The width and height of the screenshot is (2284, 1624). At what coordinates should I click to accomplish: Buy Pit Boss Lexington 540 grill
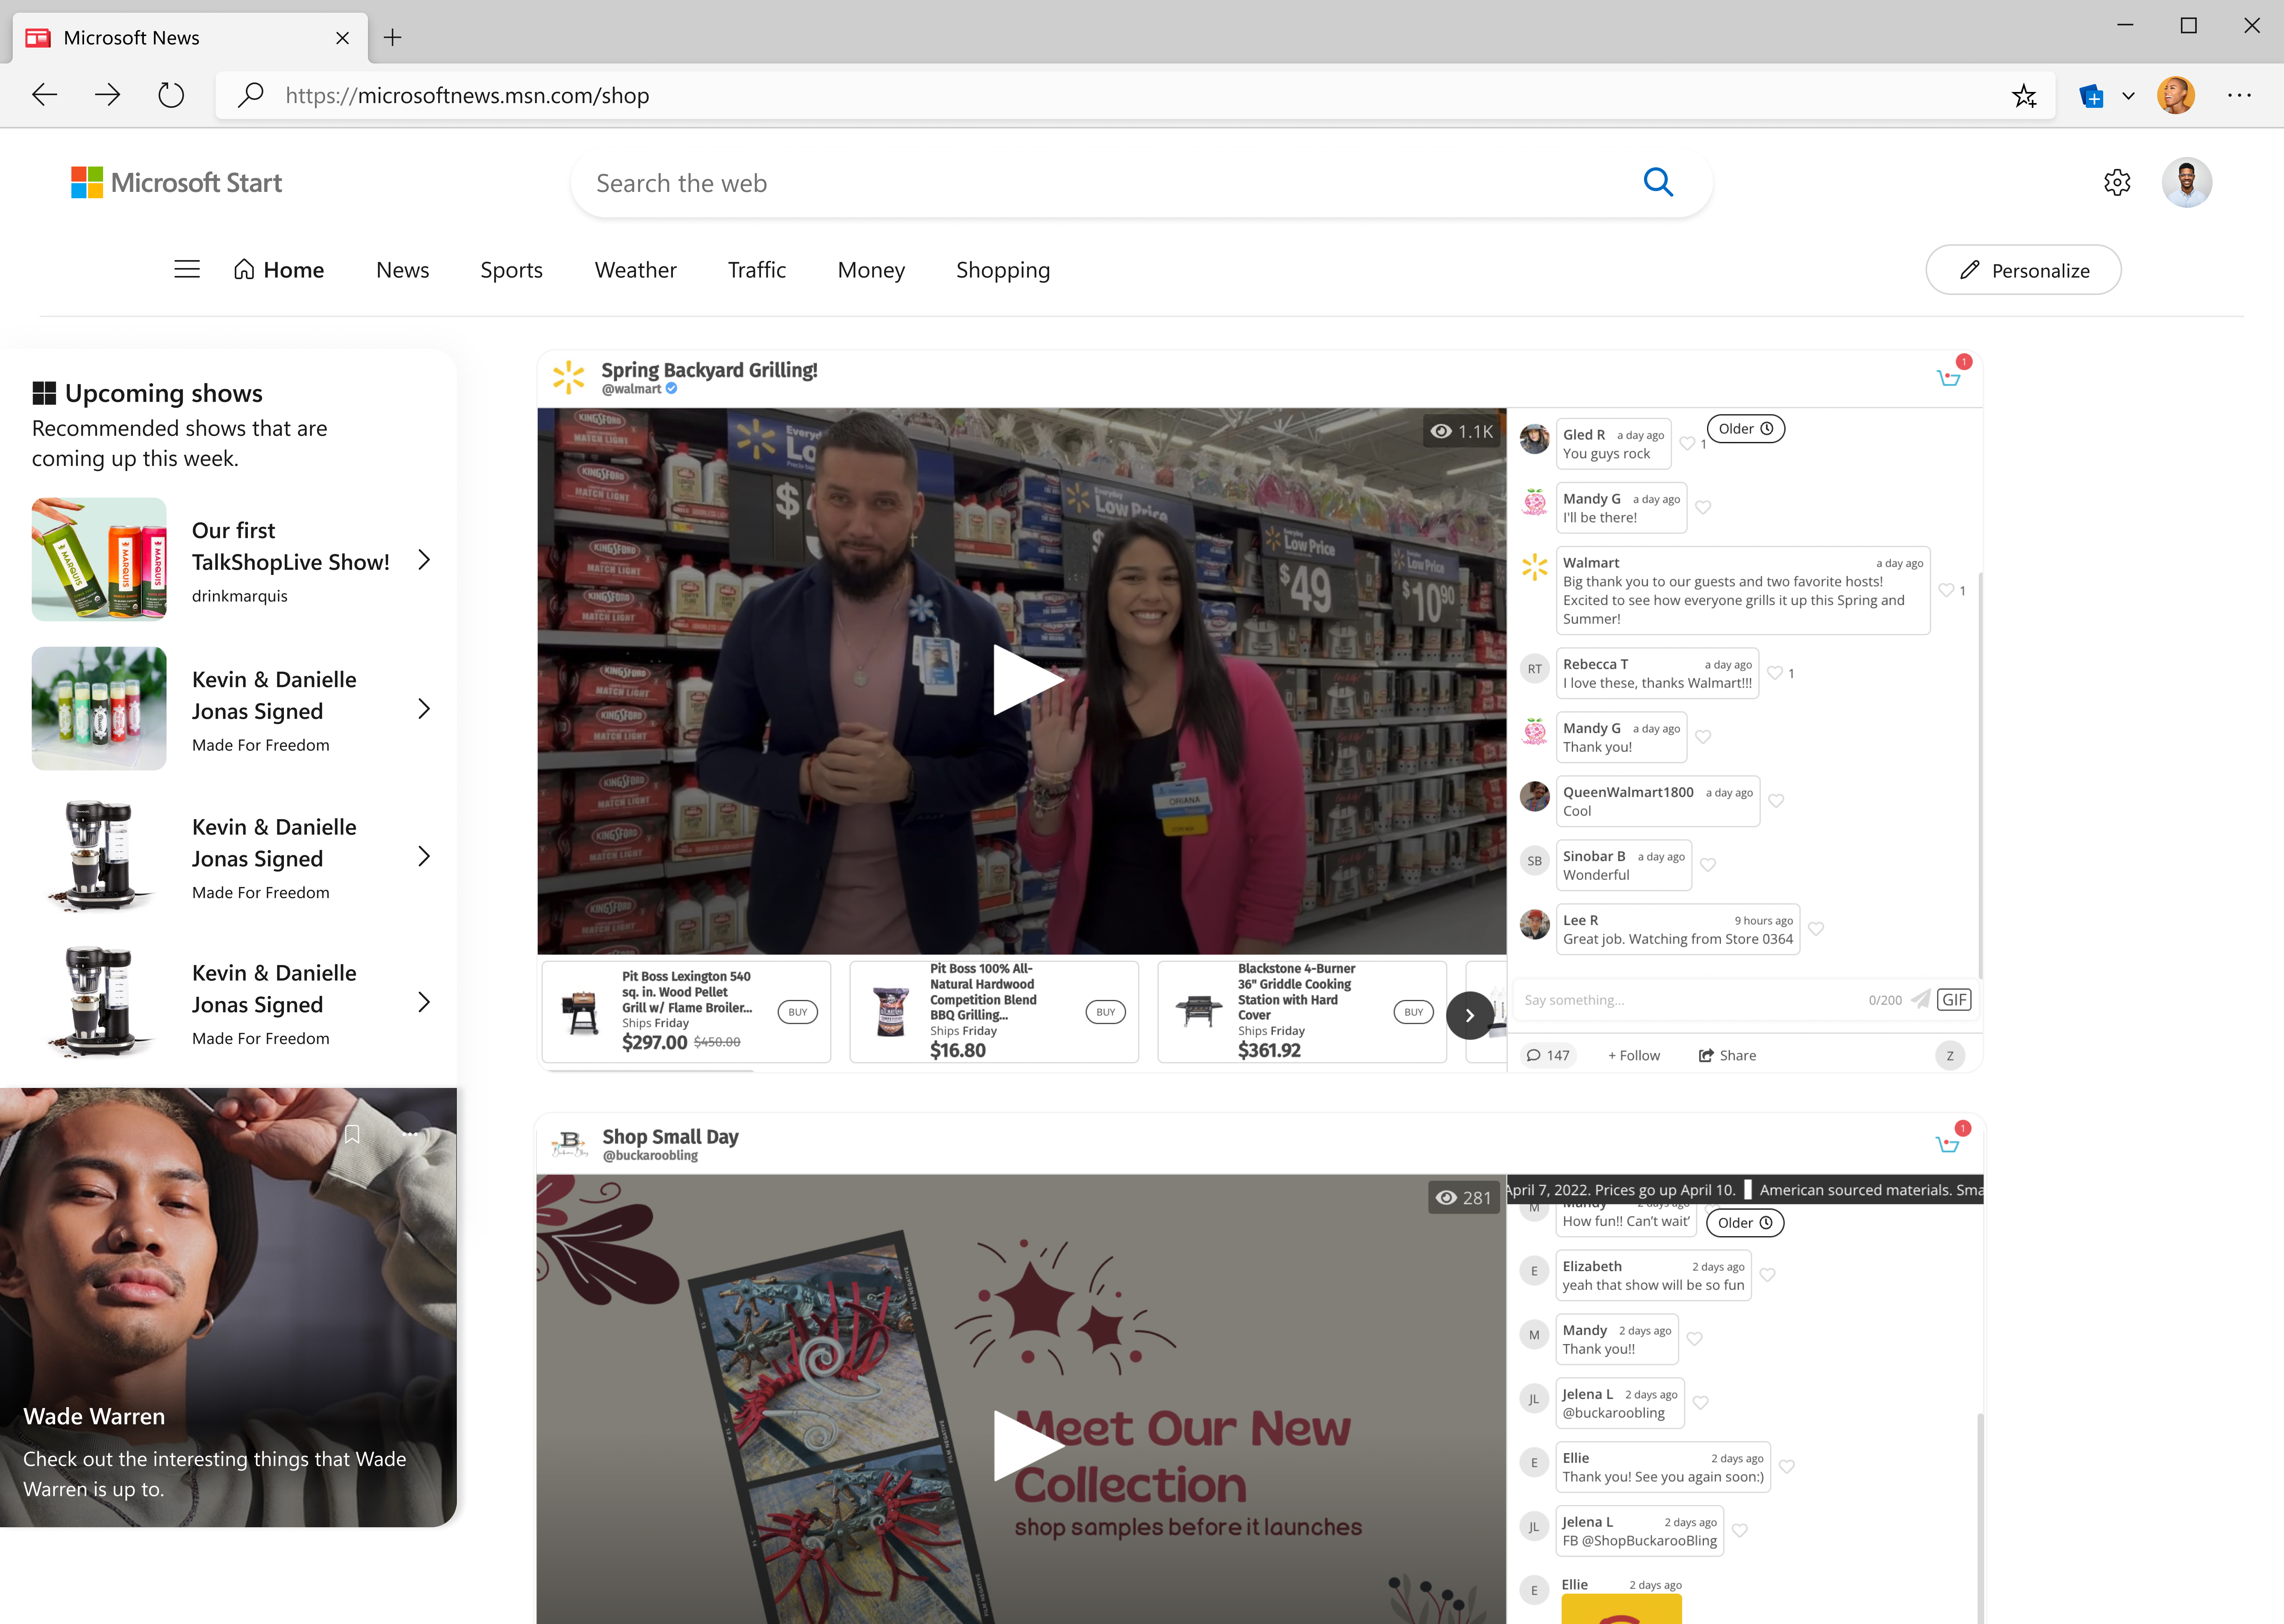[797, 1012]
